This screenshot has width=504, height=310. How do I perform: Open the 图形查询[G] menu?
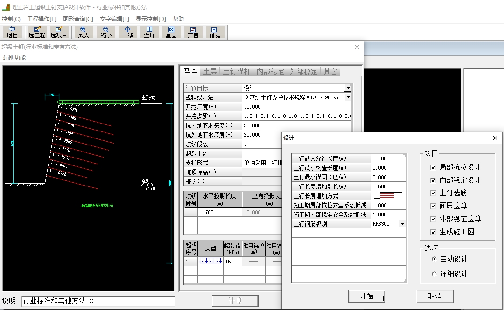[x=78, y=19]
